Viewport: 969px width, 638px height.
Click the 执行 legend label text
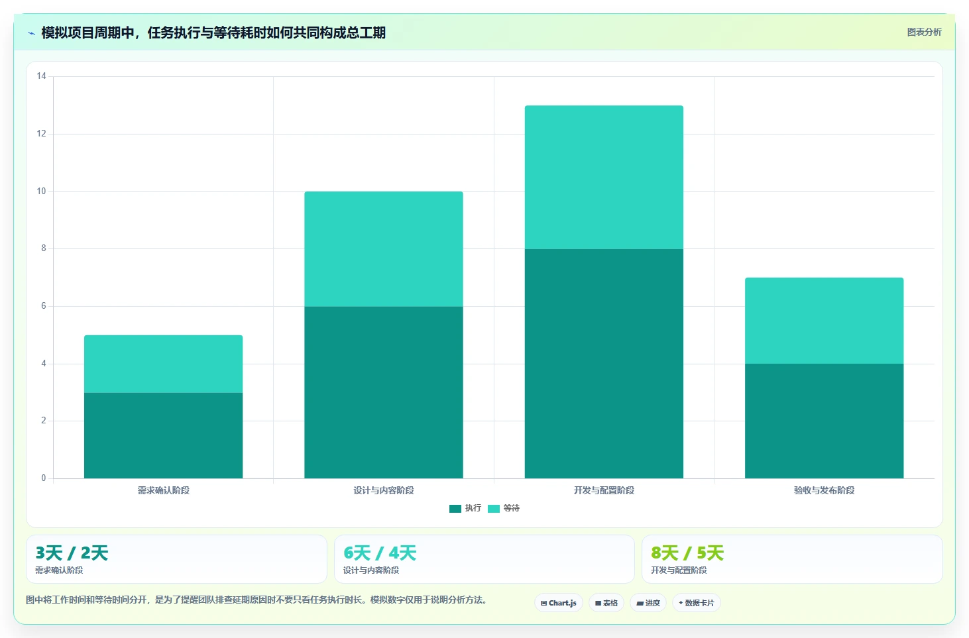point(473,508)
